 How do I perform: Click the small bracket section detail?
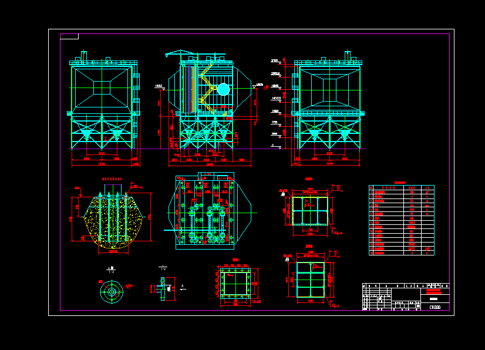coord(163,289)
